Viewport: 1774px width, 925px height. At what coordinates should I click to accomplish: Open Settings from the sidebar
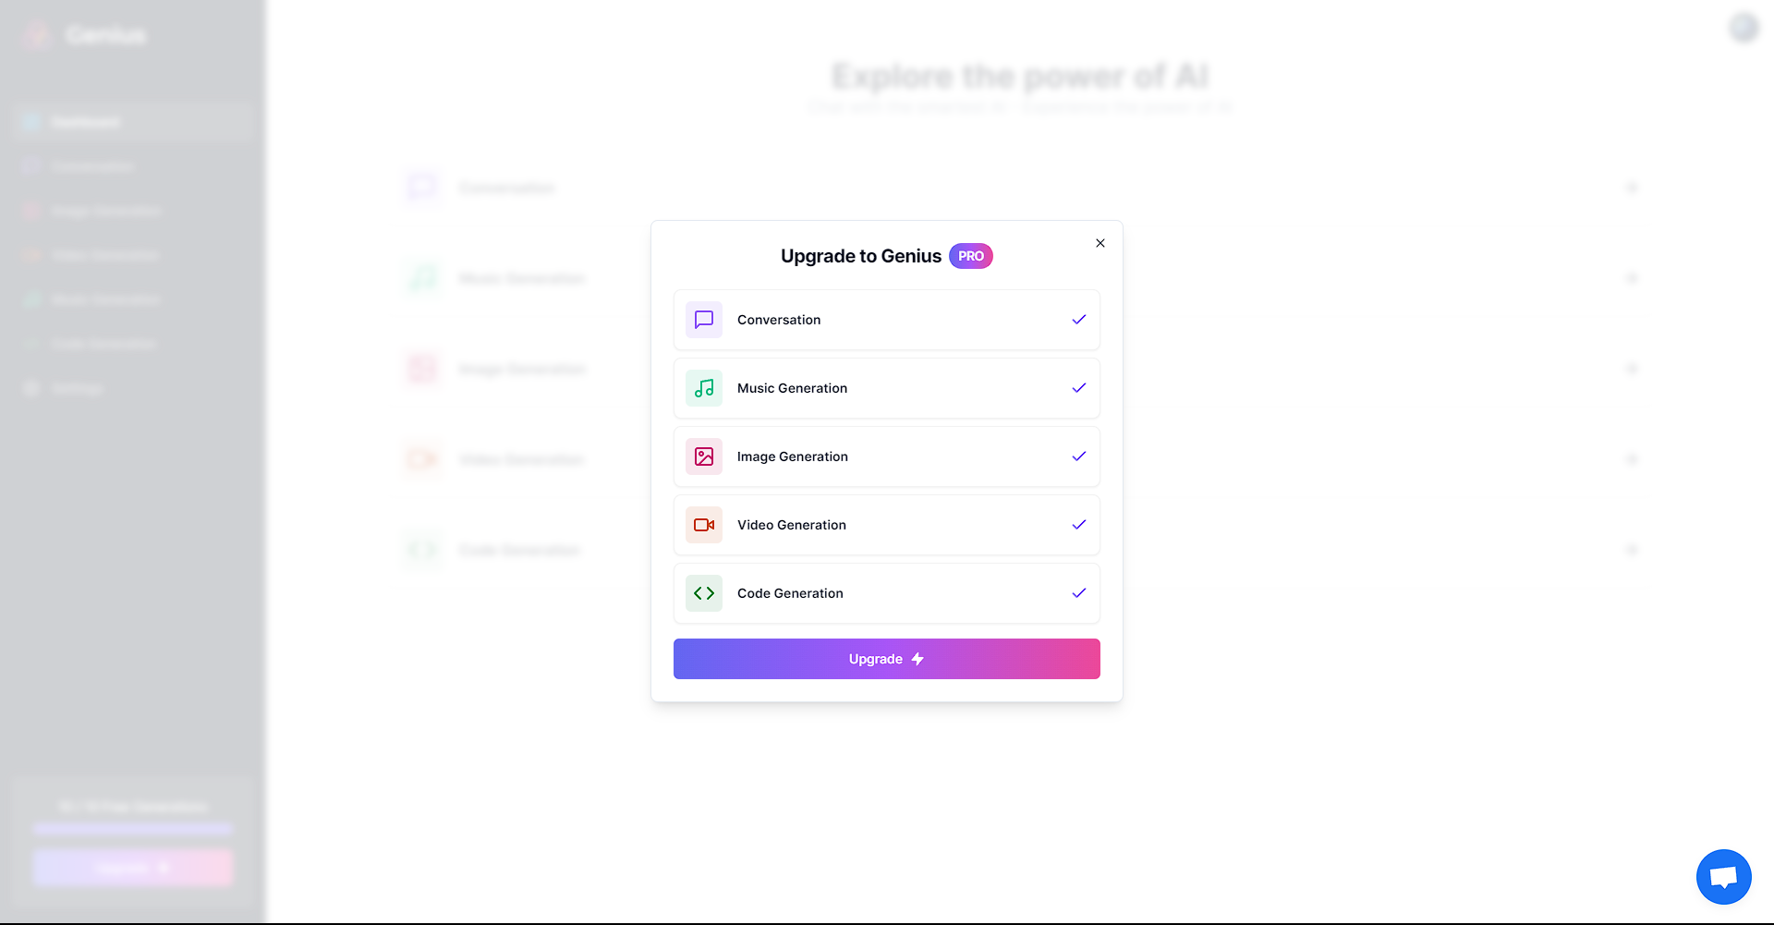coord(133,388)
